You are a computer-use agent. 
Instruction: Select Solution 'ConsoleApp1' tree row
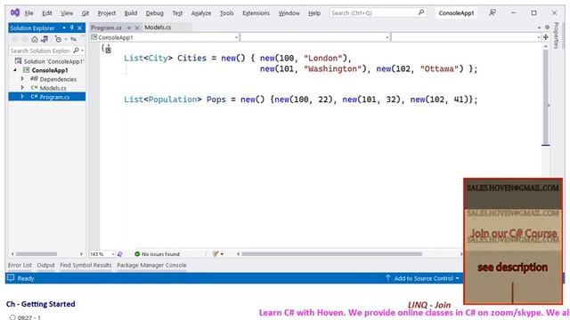pyautogui.click(x=49, y=61)
